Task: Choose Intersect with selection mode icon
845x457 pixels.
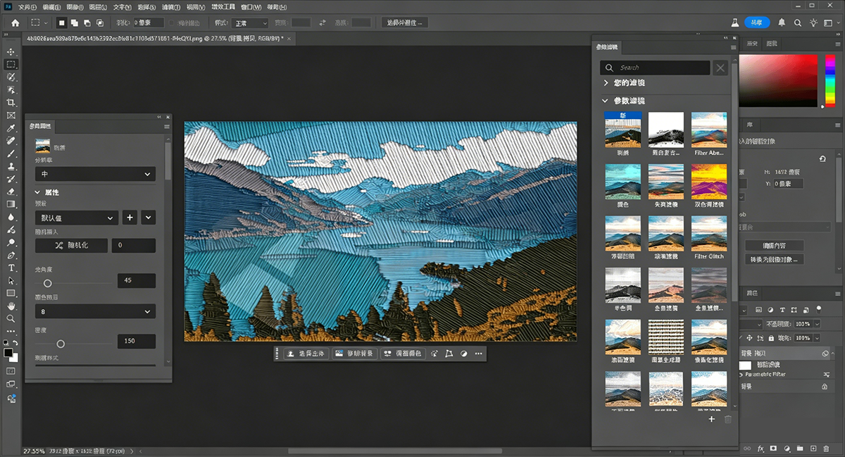Action: click(x=100, y=23)
